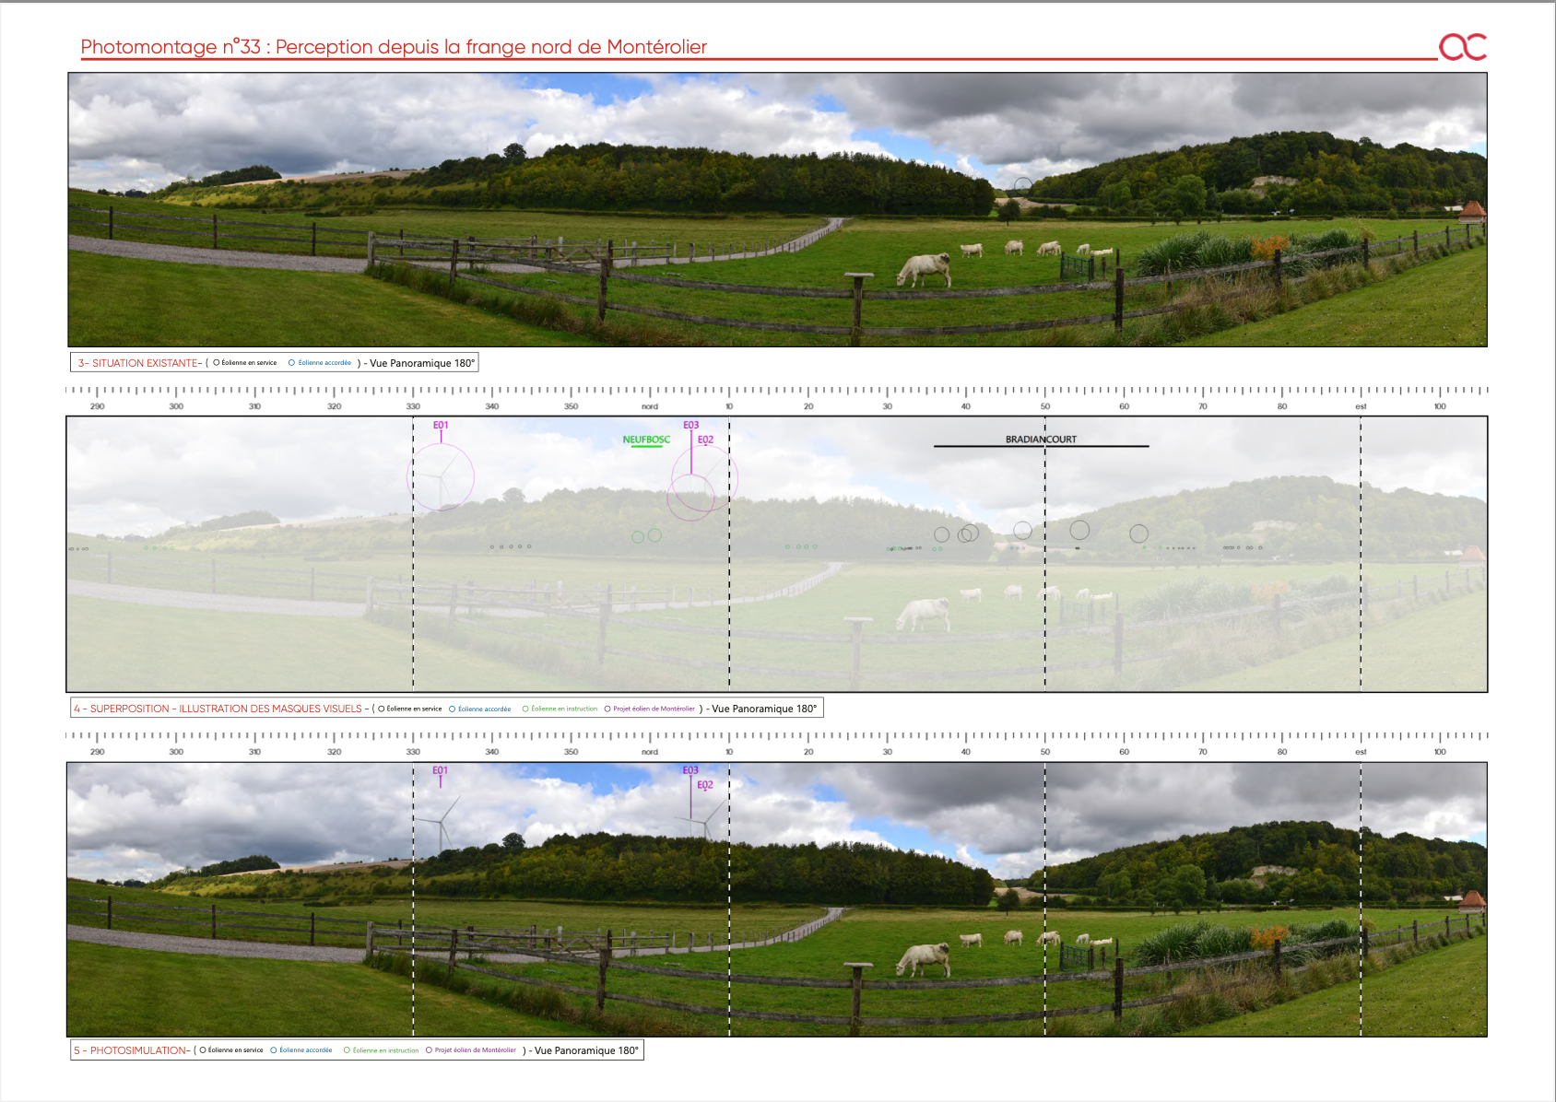Click the green NEUFBOSC label
1556x1102 pixels.
(646, 440)
